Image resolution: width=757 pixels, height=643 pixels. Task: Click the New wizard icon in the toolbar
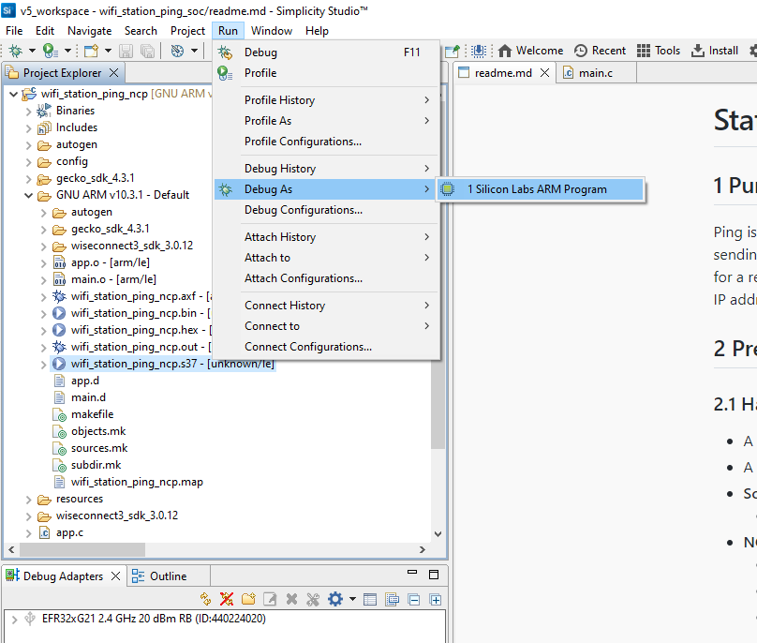pyautogui.click(x=91, y=51)
